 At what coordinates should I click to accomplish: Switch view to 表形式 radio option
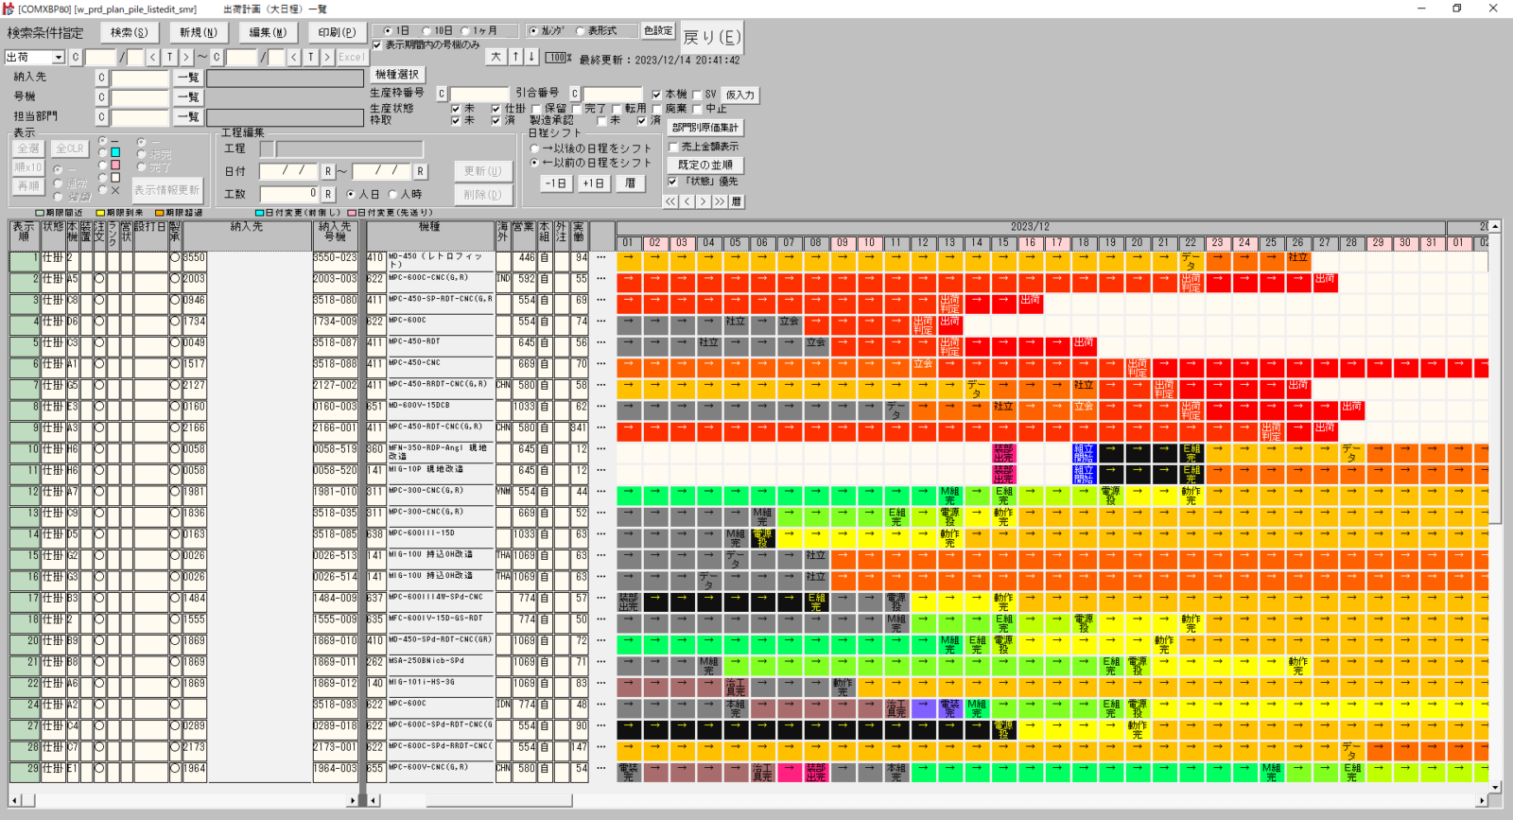[x=581, y=31]
